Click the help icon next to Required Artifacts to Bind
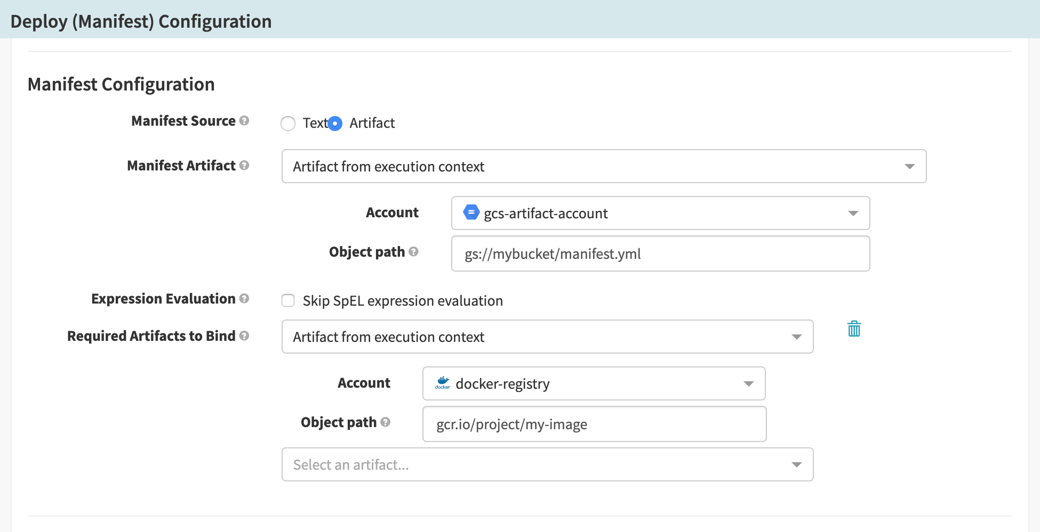 (245, 336)
